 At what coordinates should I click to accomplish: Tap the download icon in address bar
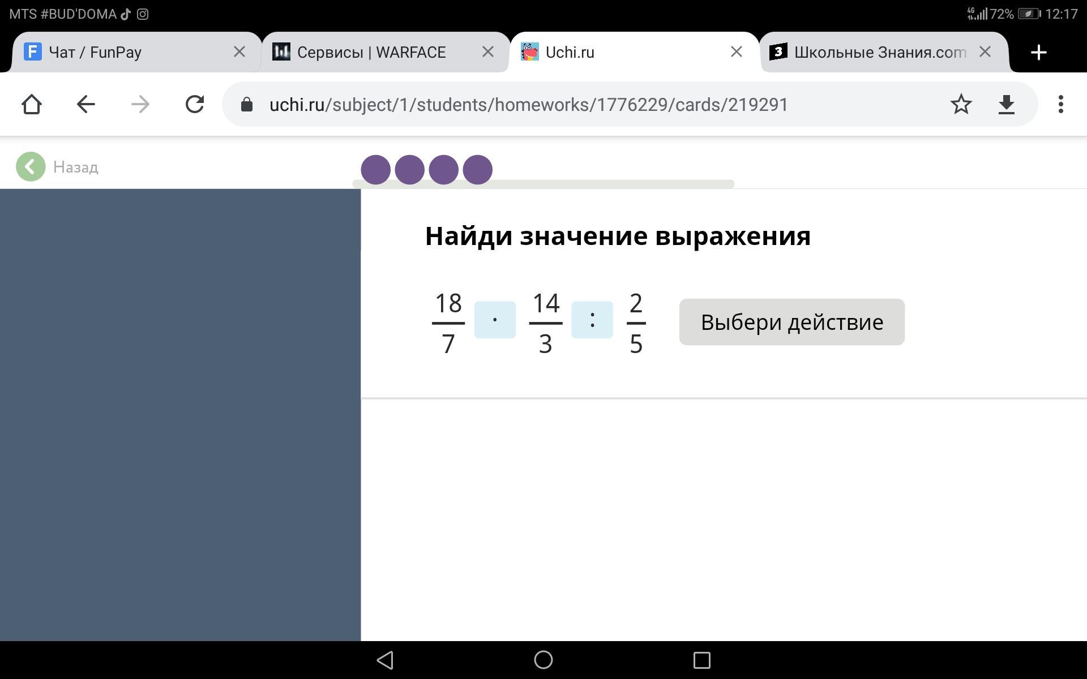pos(1006,104)
